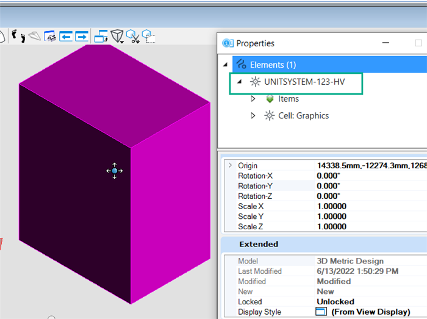Click the Navigate View icon before Walk

point(2,37)
